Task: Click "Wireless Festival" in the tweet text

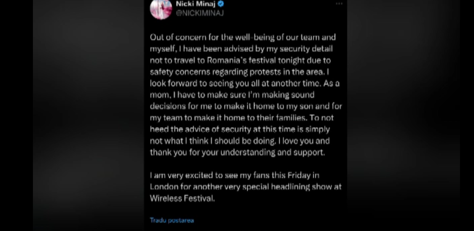Action: pyautogui.click(x=182, y=198)
